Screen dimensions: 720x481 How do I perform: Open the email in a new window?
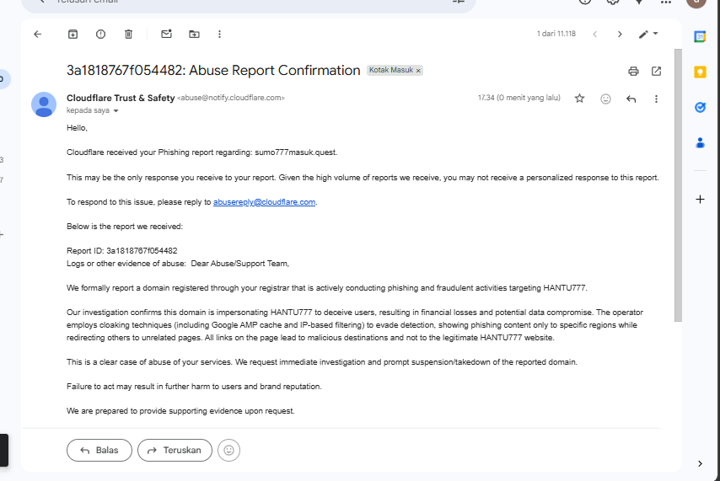click(656, 71)
